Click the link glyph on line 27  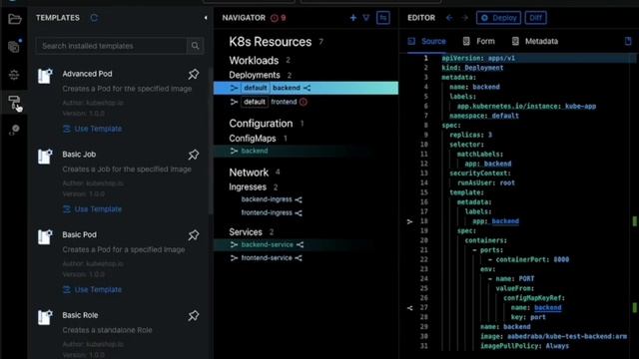(410, 308)
